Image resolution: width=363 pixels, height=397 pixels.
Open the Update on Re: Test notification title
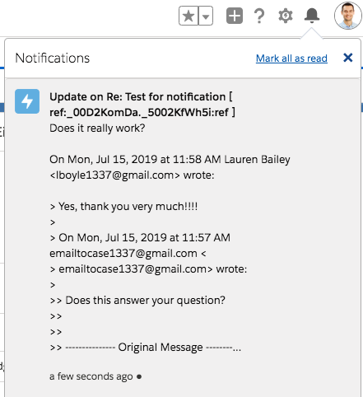(142, 105)
